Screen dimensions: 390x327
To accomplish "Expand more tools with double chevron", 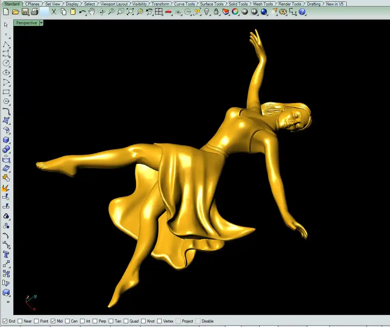I will pyautogui.click(x=8, y=302).
